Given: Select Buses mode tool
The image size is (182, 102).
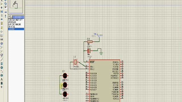Looking at the screenshot, I should [x=2, y=19].
